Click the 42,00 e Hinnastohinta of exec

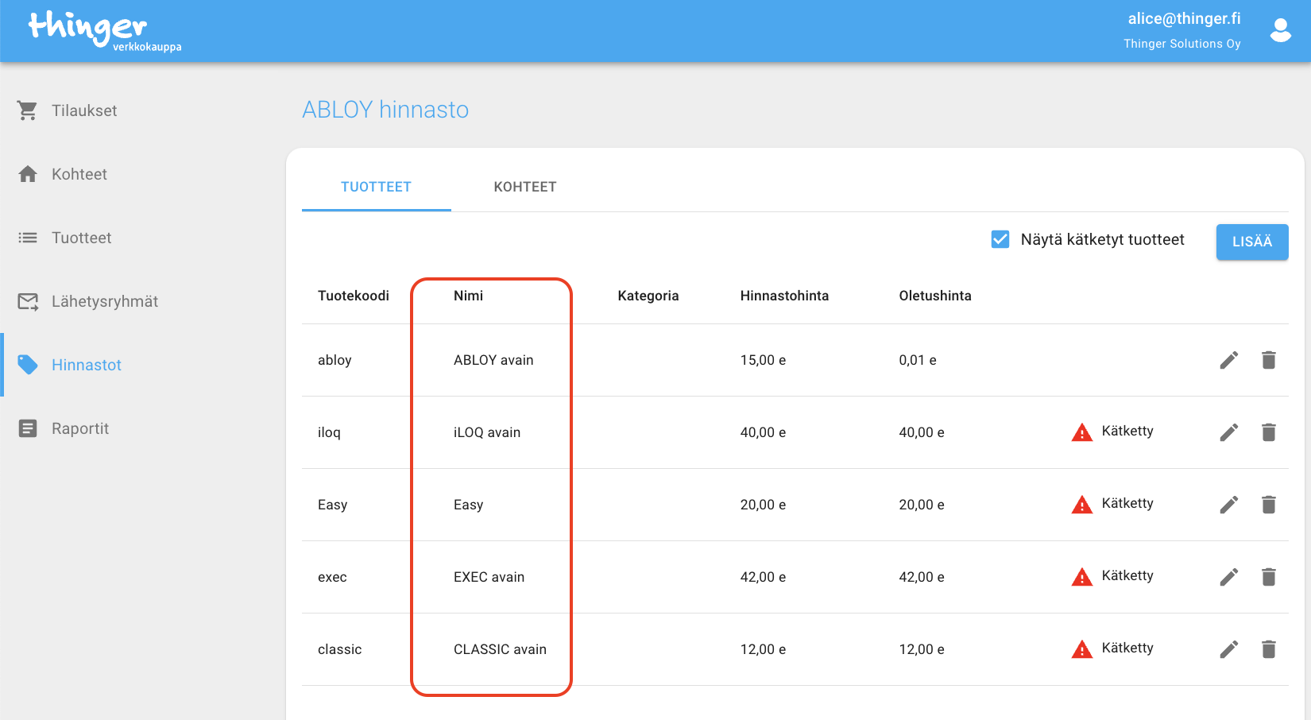763,577
